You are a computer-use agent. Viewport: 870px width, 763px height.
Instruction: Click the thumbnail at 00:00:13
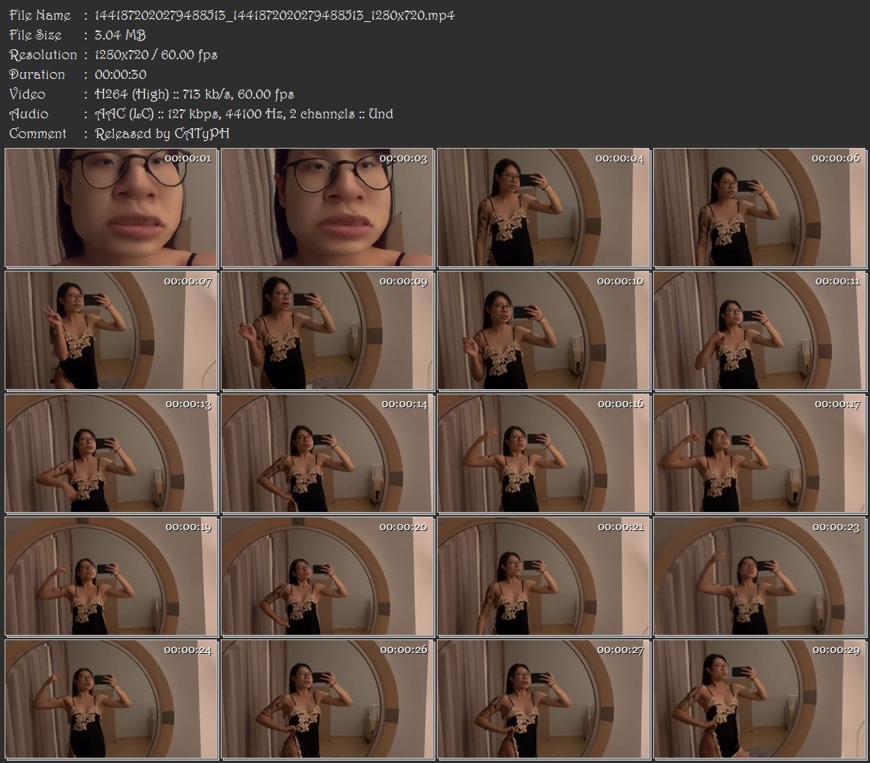[111, 454]
